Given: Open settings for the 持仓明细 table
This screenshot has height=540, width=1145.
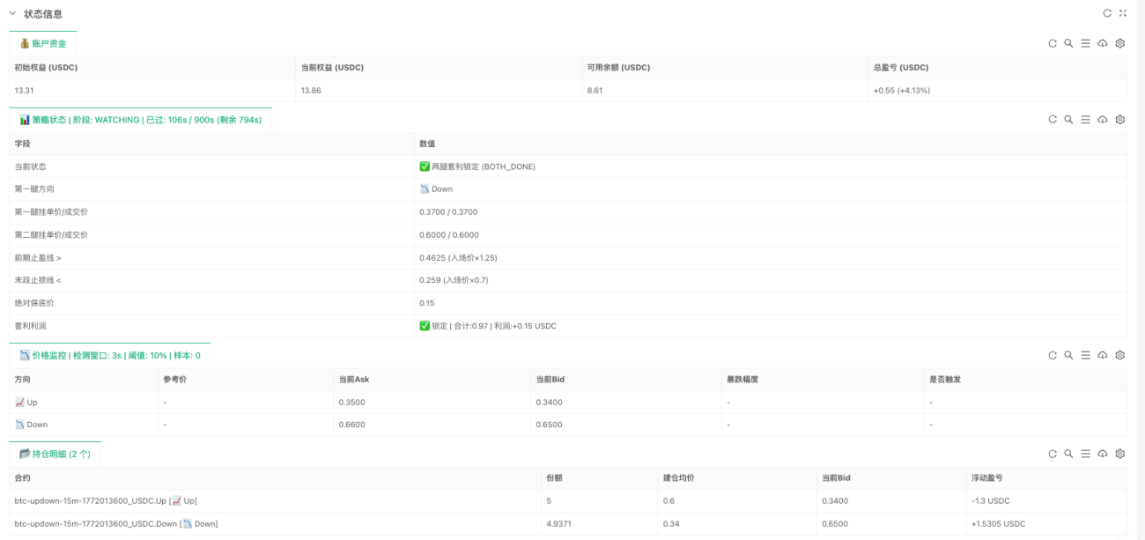Looking at the screenshot, I should point(1120,454).
